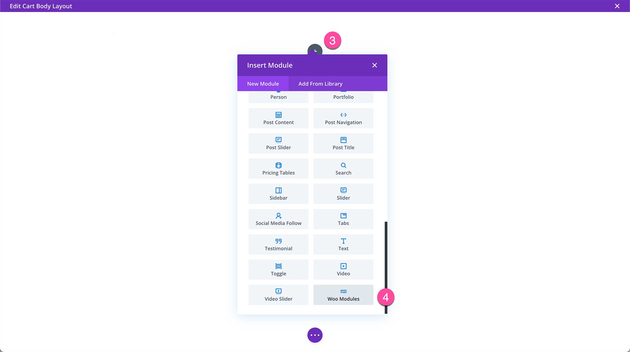Click the Testimonial quotation mark icon
The image size is (630, 352).
[279, 241]
